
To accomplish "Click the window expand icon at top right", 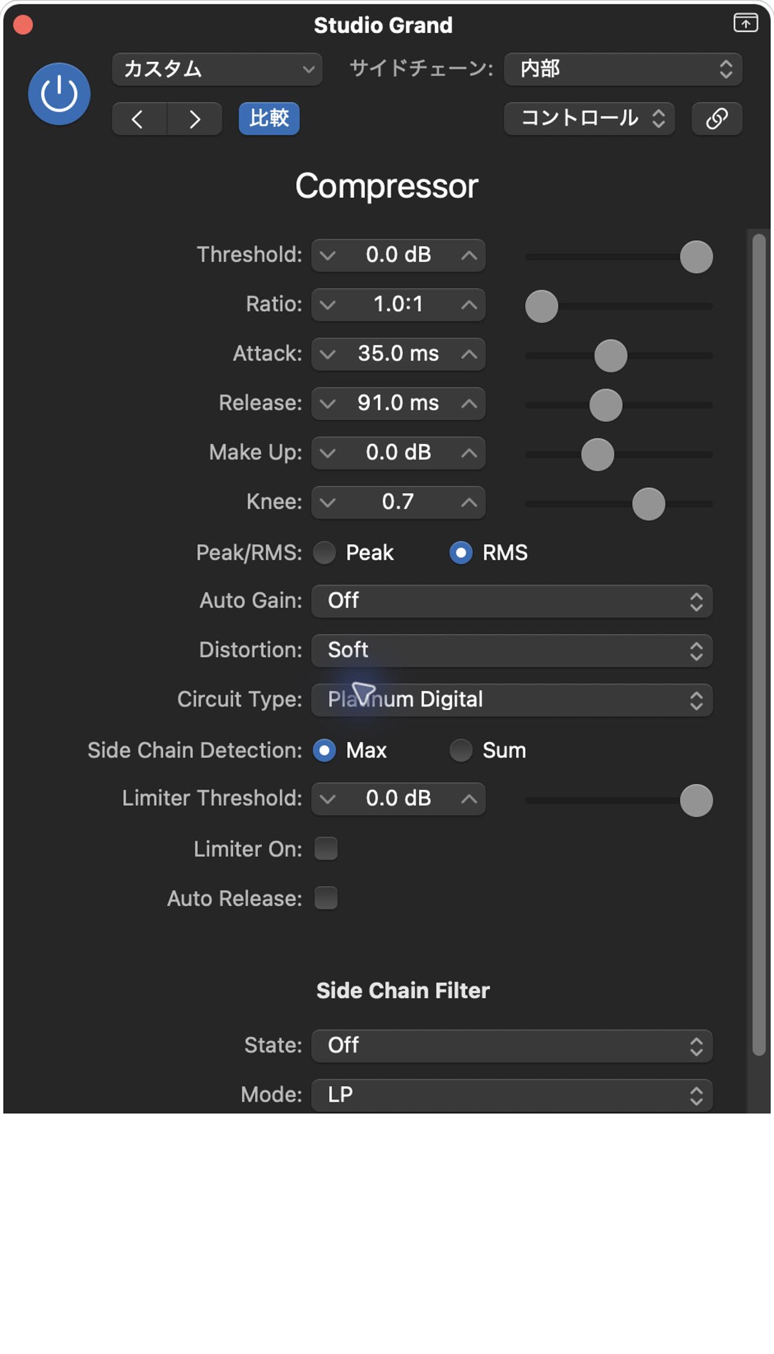I will [x=746, y=23].
